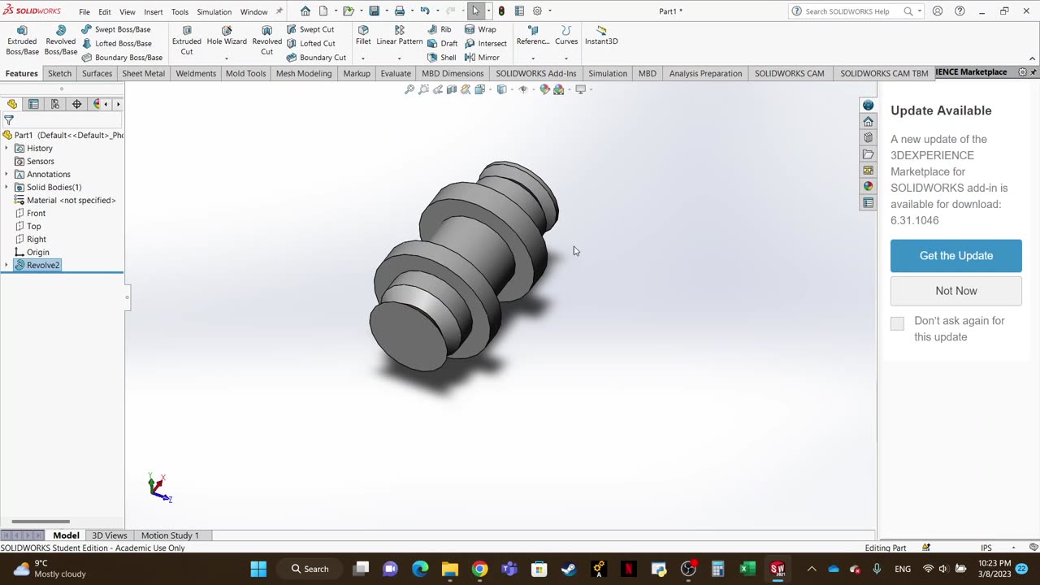Click the Search SOLIDWORKS Help field

[x=847, y=11]
